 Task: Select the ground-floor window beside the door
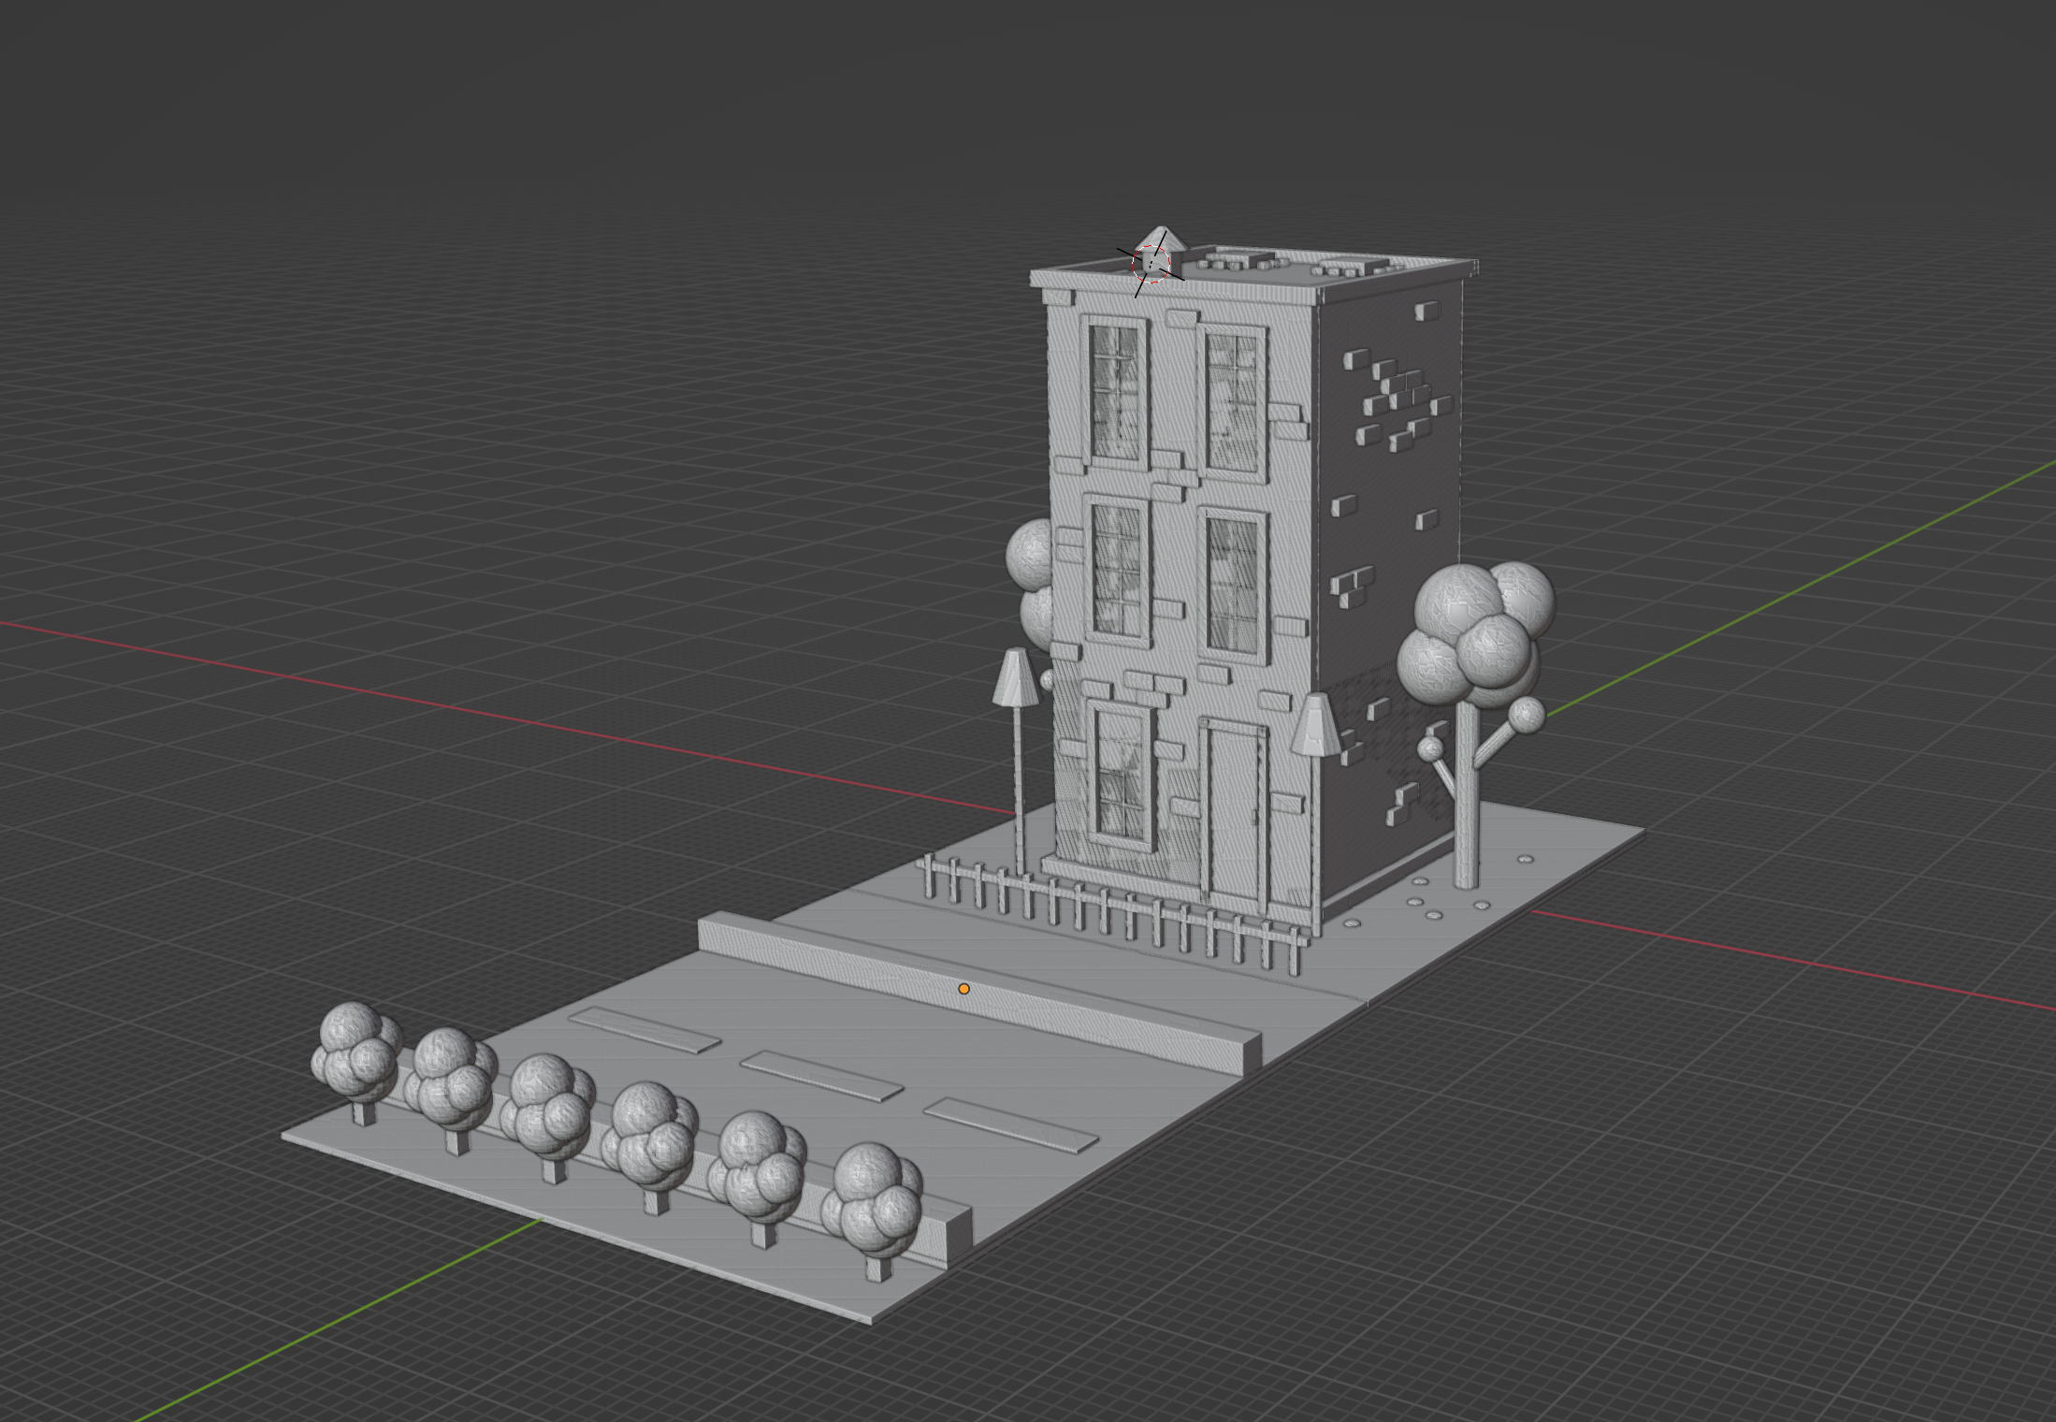(1119, 775)
